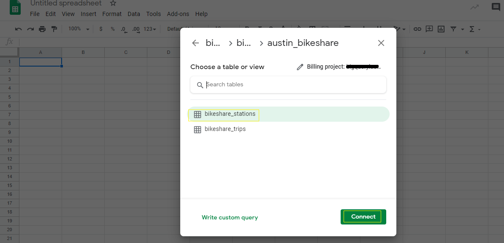
Task: Select row 15 header
Action: coord(10,185)
